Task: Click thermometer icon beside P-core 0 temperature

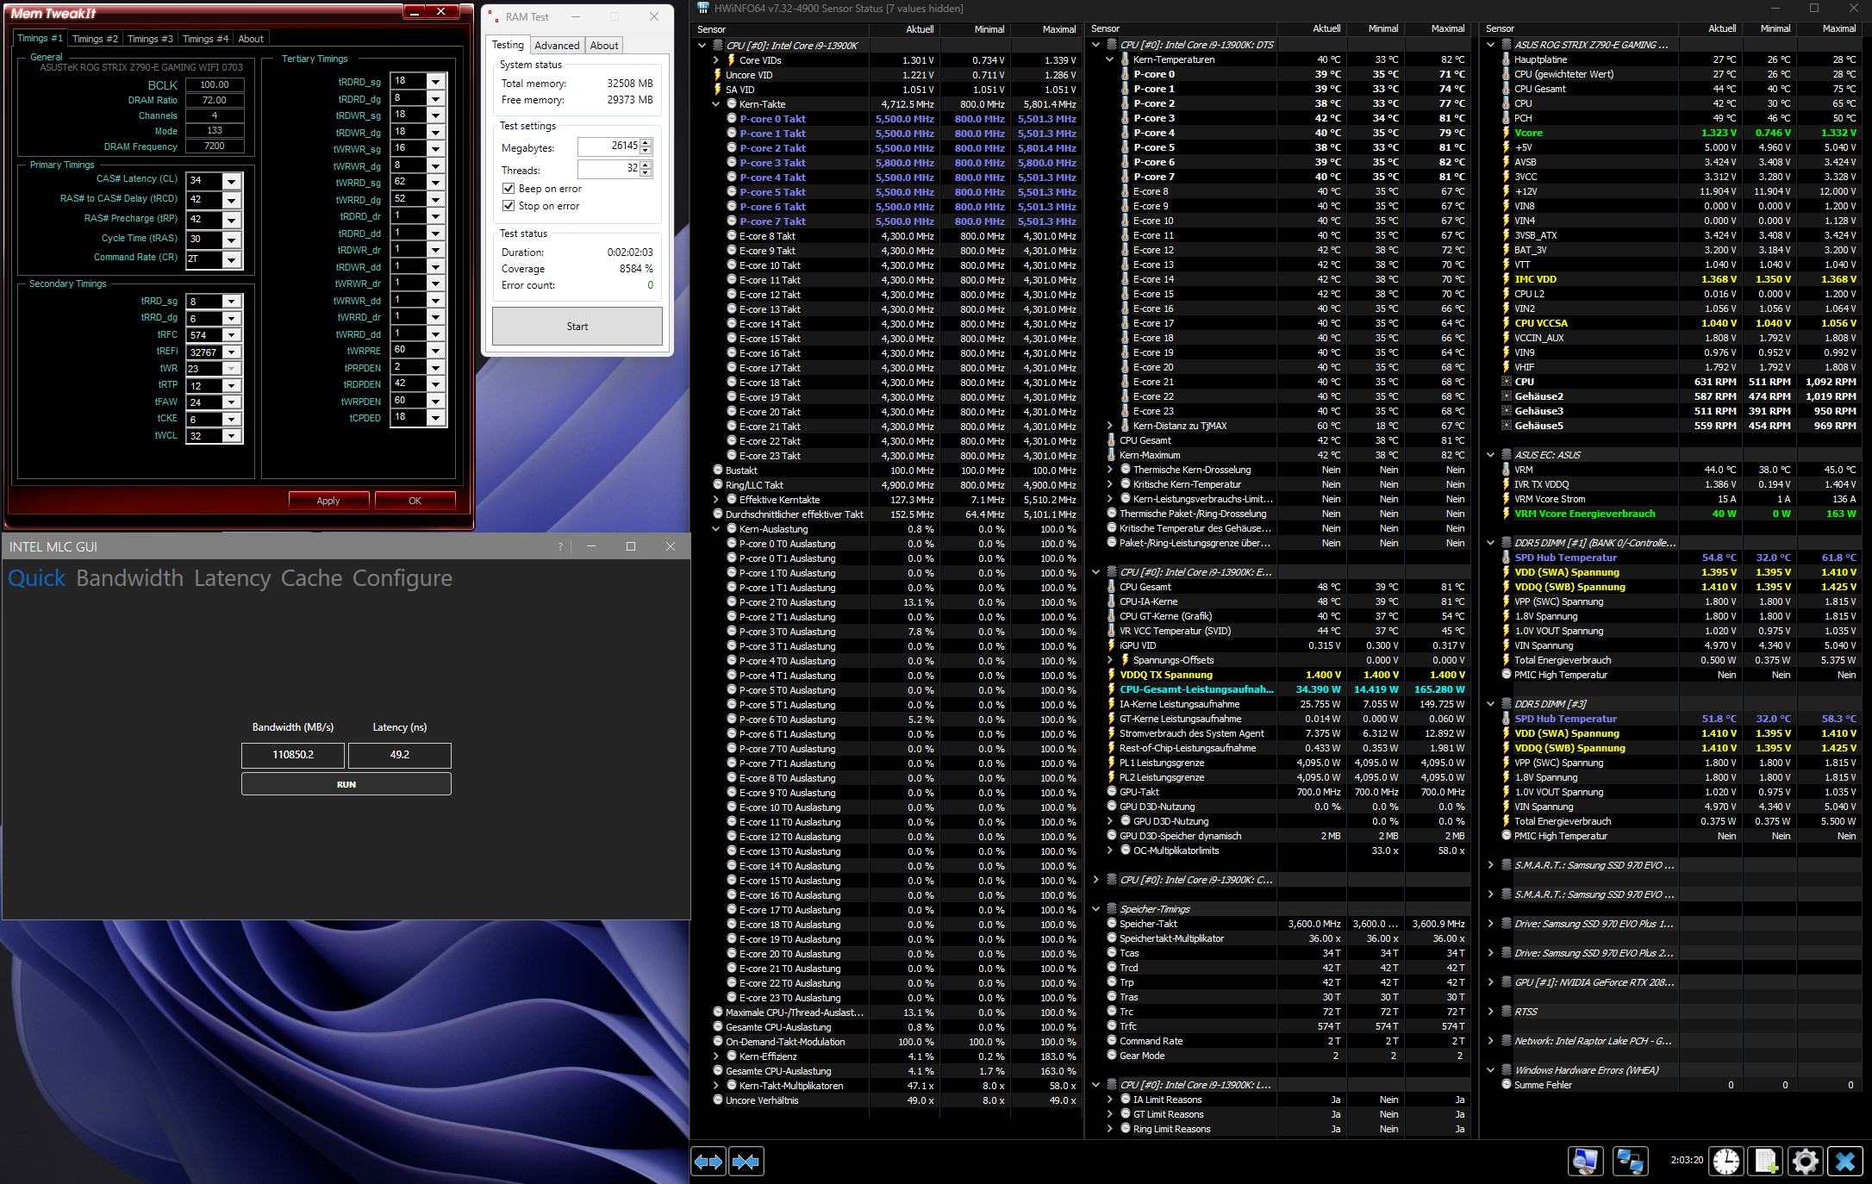Action: click(1125, 74)
